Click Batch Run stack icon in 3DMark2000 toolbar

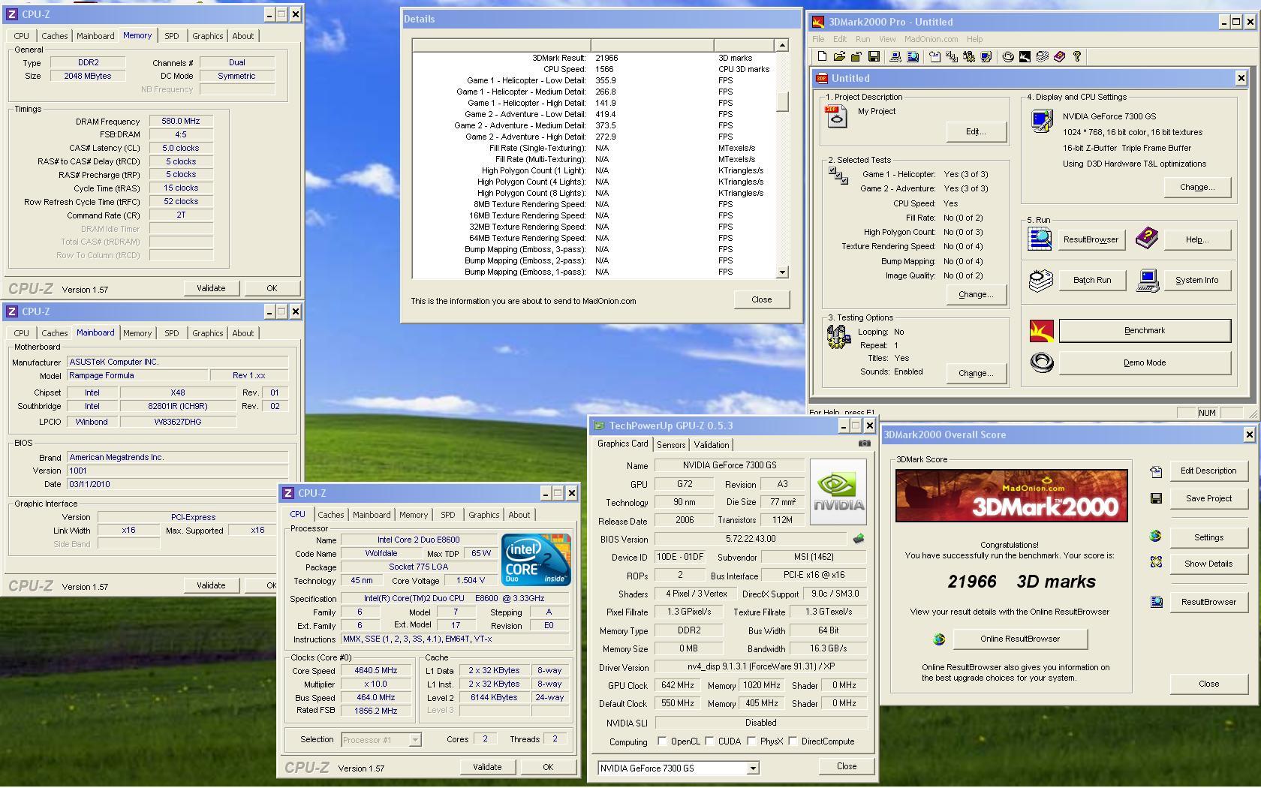pos(1043,56)
